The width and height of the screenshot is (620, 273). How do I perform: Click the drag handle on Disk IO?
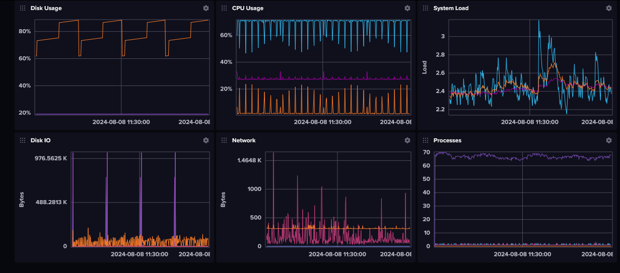tap(22, 140)
